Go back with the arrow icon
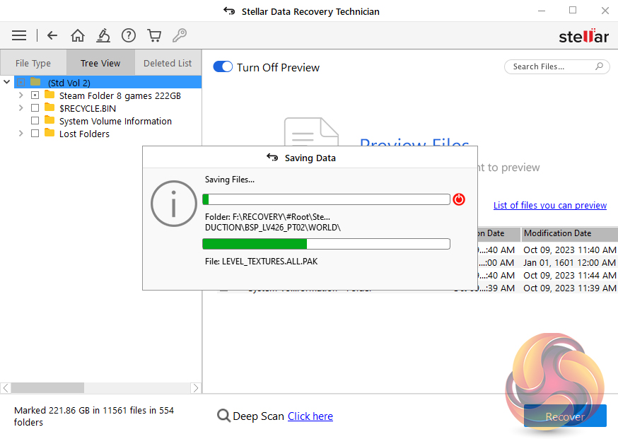The width and height of the screenshot is (618, 439). [x=52, y=35]
